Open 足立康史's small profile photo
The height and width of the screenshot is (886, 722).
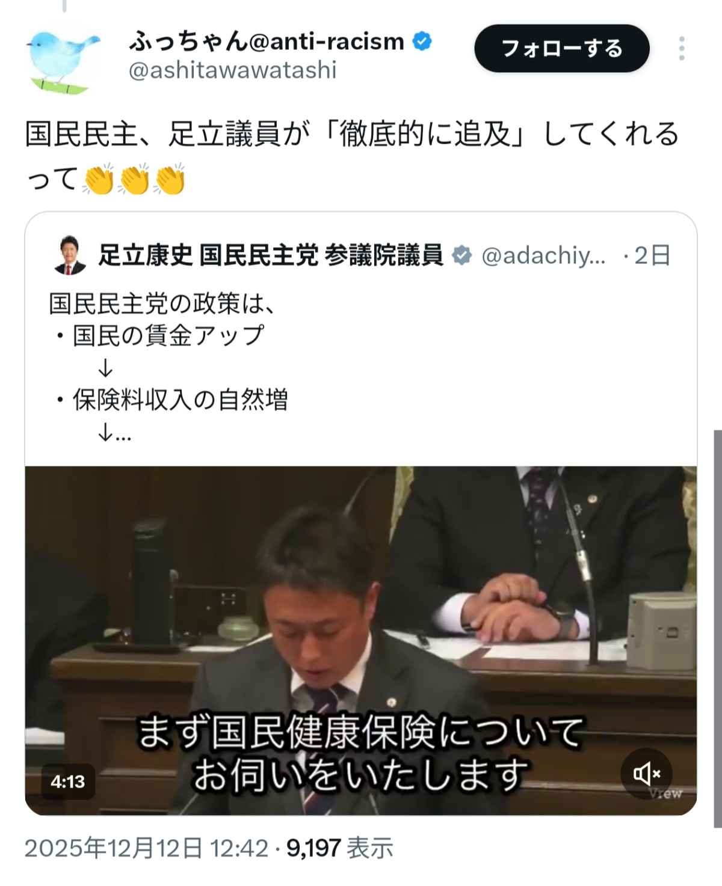[70, 255]
